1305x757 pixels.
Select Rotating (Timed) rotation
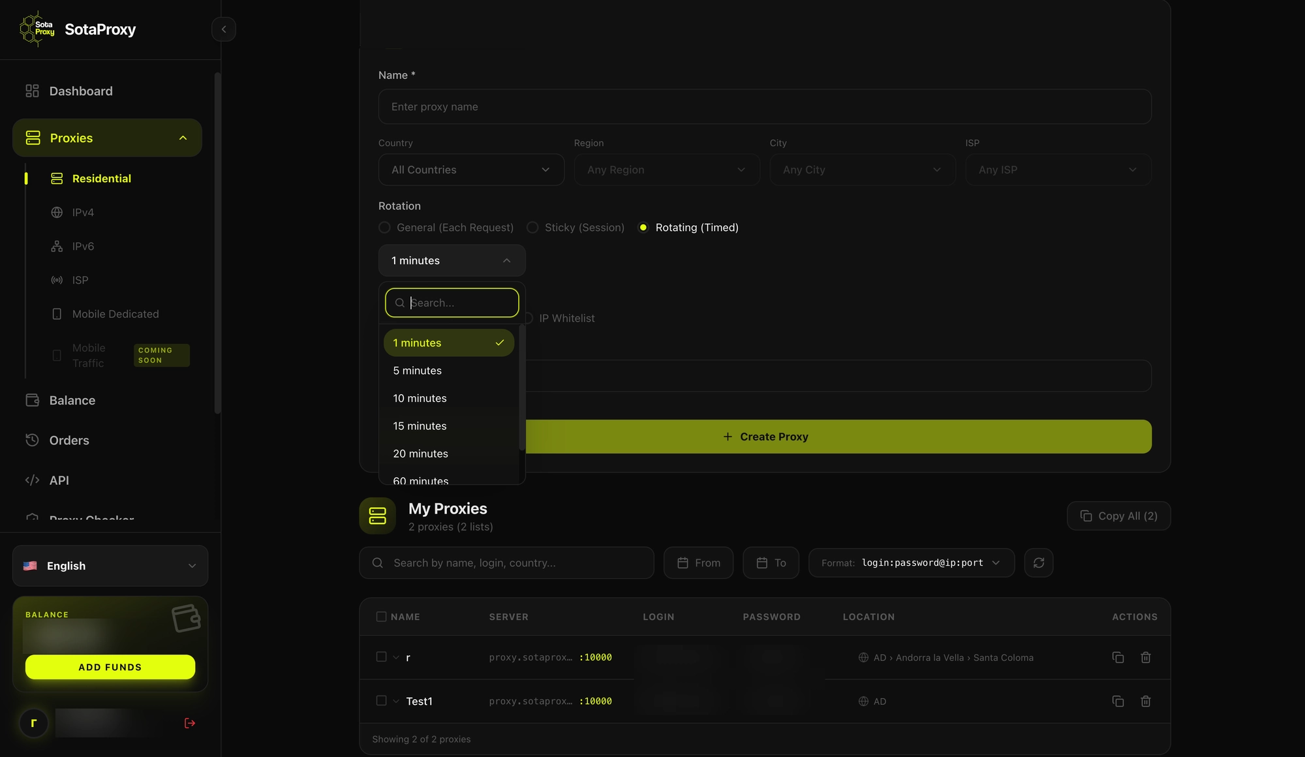[688, 228]
